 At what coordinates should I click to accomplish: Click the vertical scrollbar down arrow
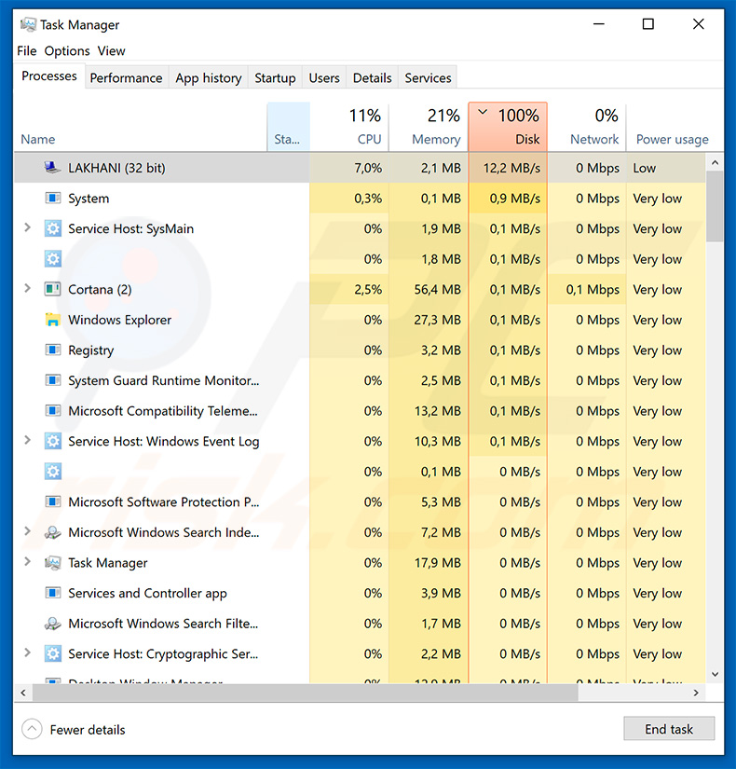(x=715, y=674)
